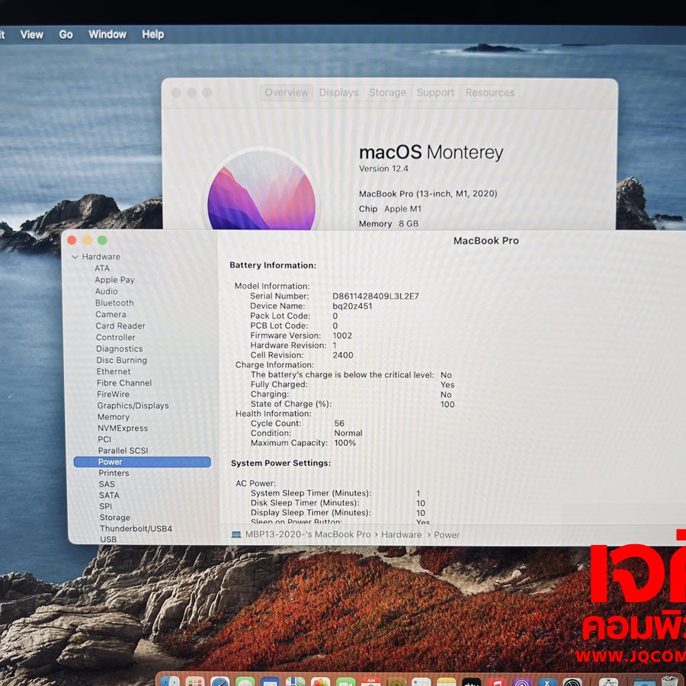Select Thunderbolt/USB4 in sidebar
This screenshot has height=686, width=686.
(136, 528)
